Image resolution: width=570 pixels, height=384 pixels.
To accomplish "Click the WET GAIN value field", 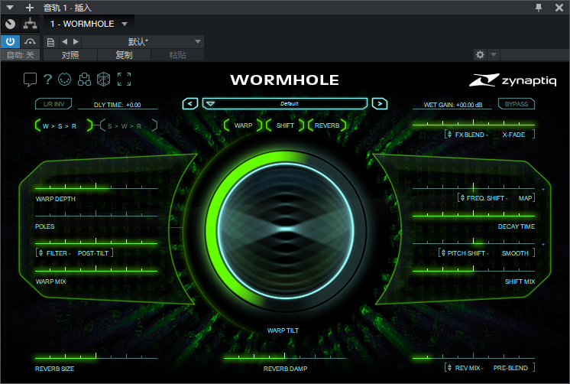I will point(452,105).
